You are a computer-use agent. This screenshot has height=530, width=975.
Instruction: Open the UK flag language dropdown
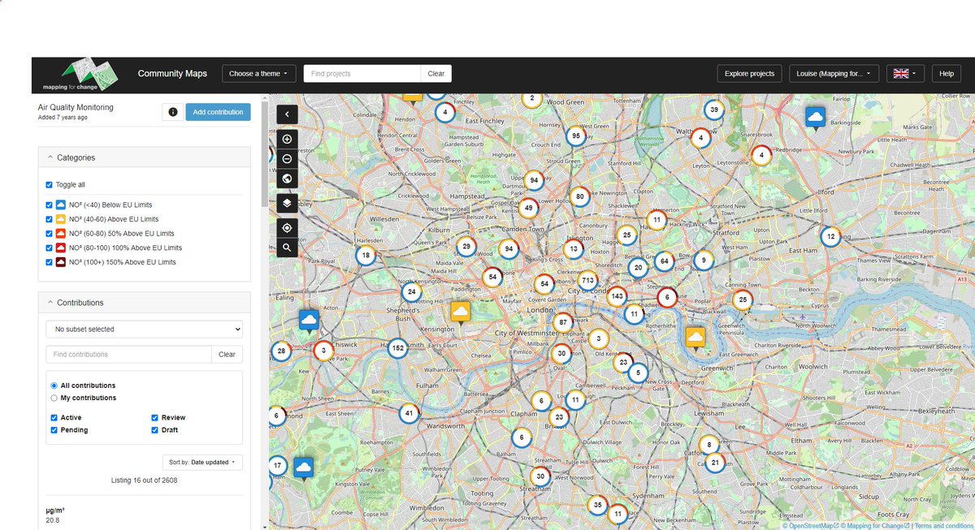(905, 74)
